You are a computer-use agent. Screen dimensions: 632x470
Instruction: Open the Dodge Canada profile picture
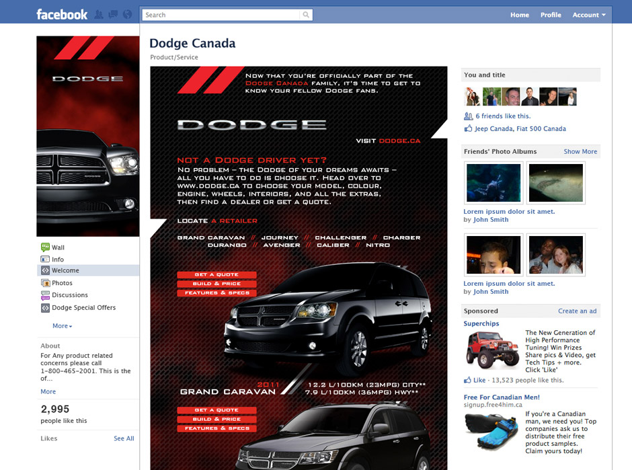tap(88, 136)
